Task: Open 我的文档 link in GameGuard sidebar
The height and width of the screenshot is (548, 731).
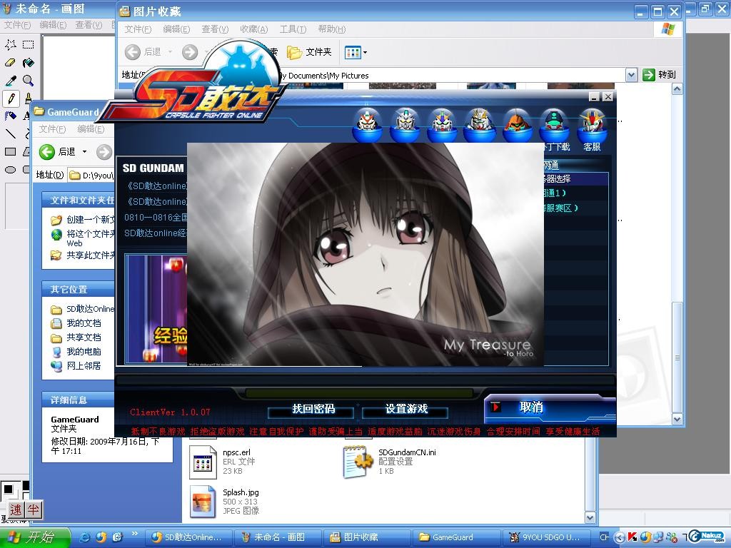Action: click(84, 323)
